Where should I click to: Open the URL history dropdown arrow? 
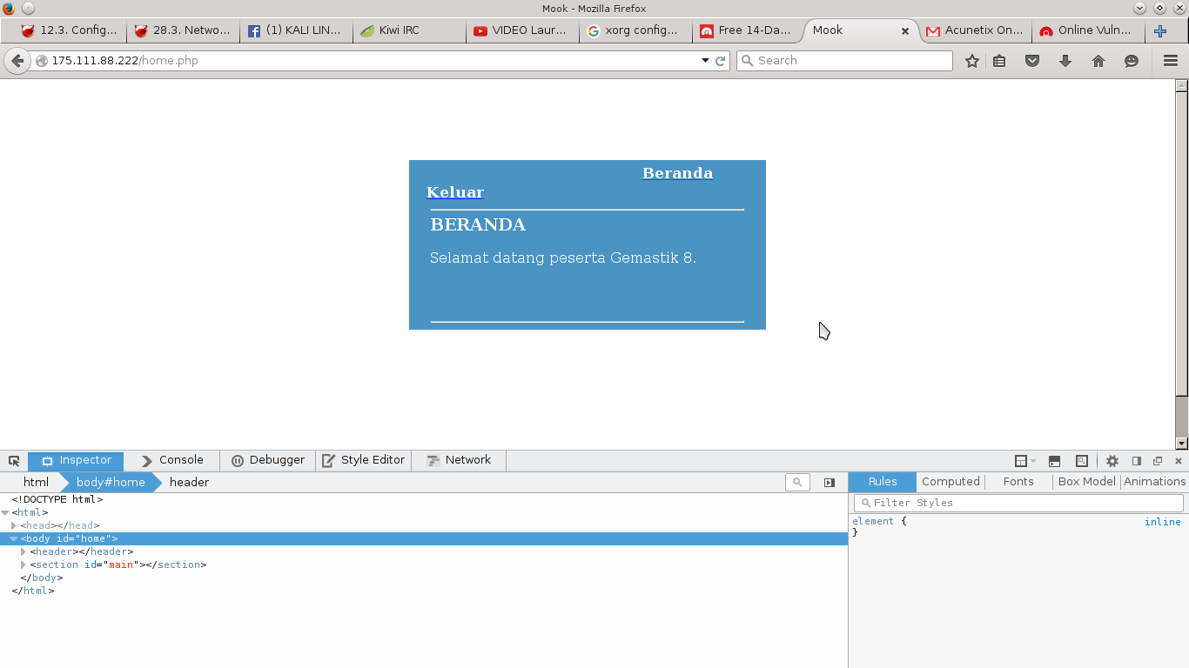coord(705,61)
